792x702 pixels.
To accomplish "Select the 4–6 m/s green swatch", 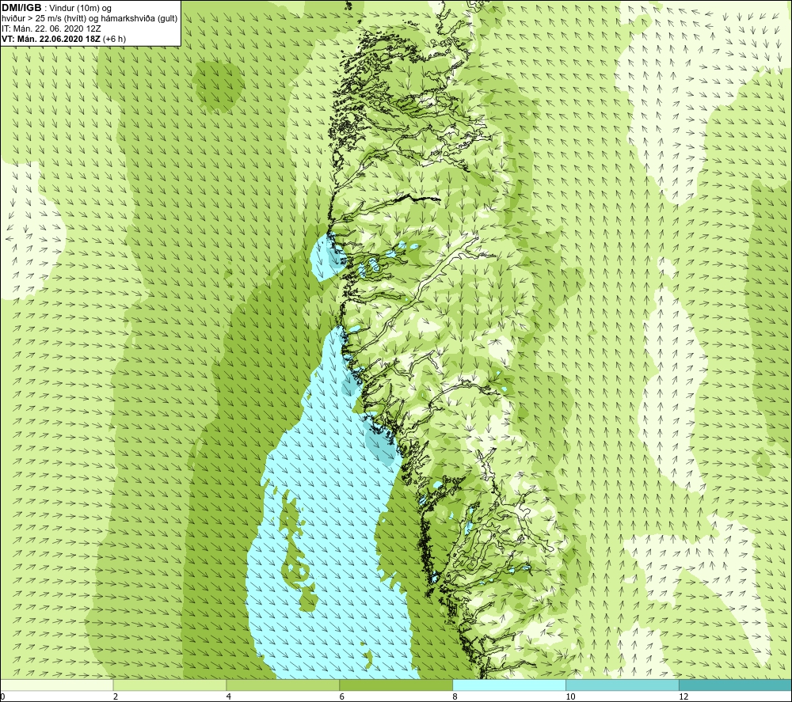I will [283, 685].
